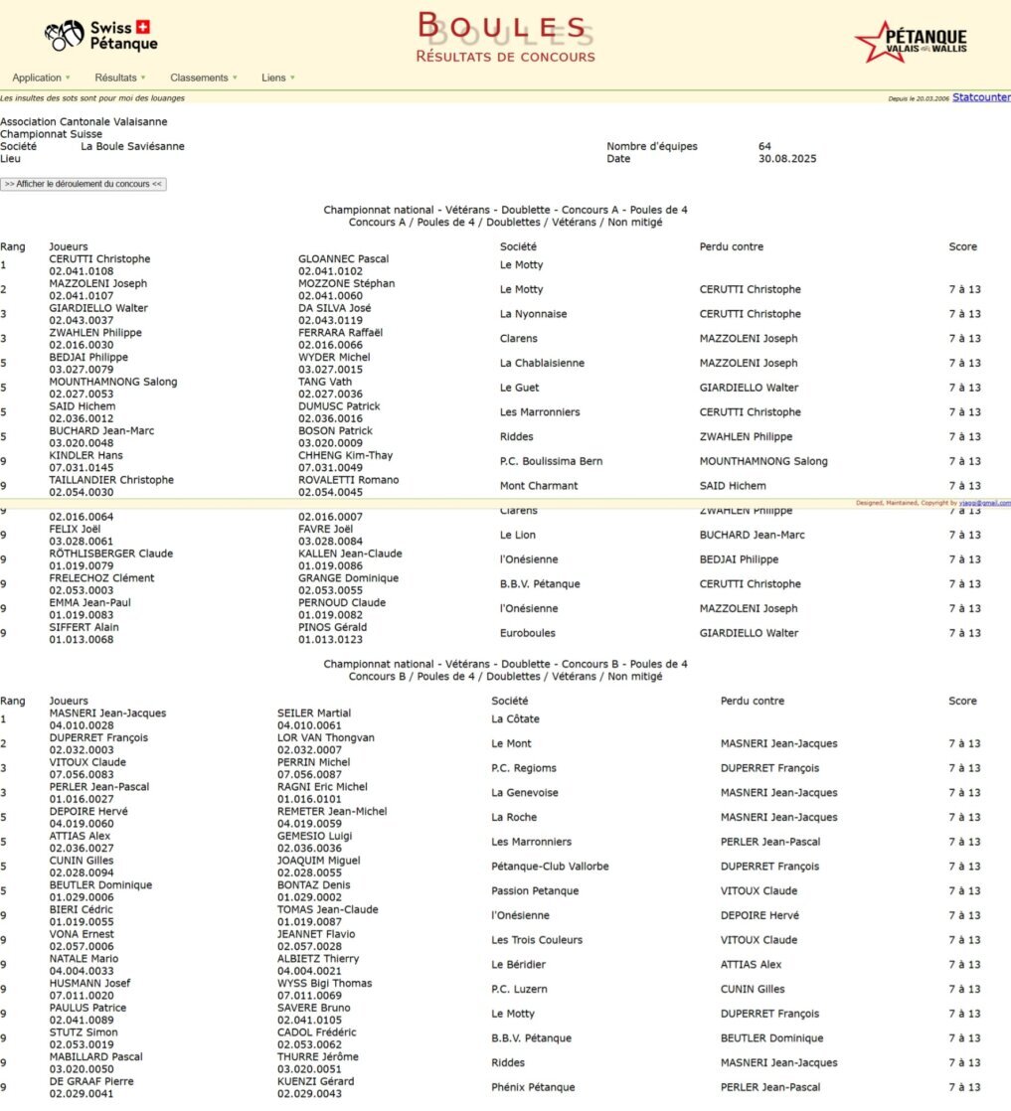Click ATTIAS Alex in the Joueurs column
1011x1111 pixels.
[x=80, y=836]
